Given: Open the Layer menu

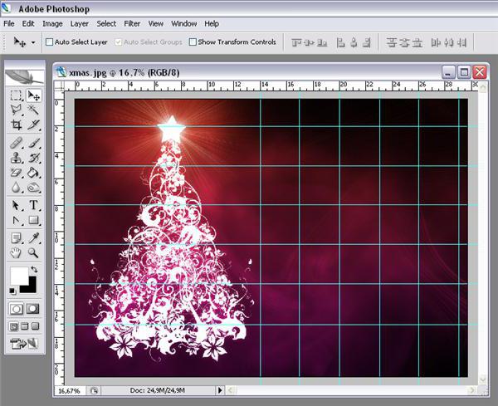Looking at the screenshot, I should 80,23.
